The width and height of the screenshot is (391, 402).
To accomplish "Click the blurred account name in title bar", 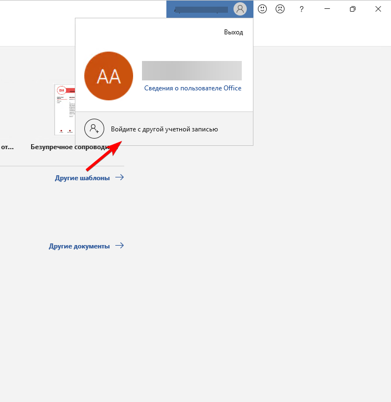I will [200, 9].
